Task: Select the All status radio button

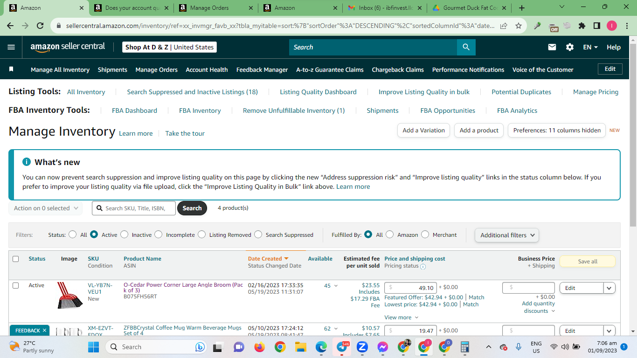Action: (72, 234)
